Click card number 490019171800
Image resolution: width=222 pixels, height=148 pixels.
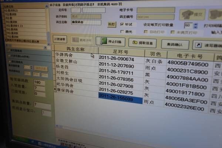(x=185, y=93)
